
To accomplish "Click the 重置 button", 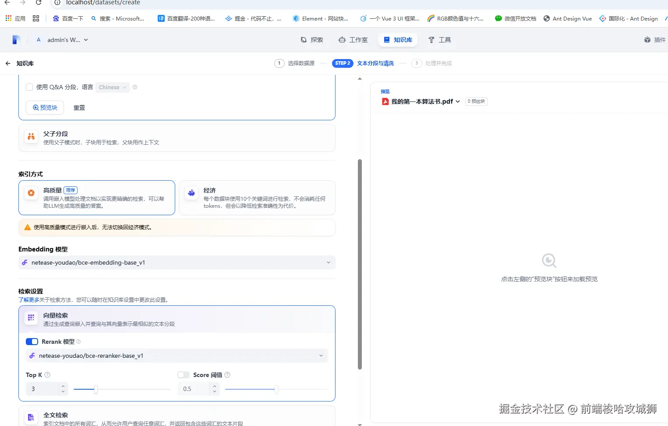I will point(79,108).
